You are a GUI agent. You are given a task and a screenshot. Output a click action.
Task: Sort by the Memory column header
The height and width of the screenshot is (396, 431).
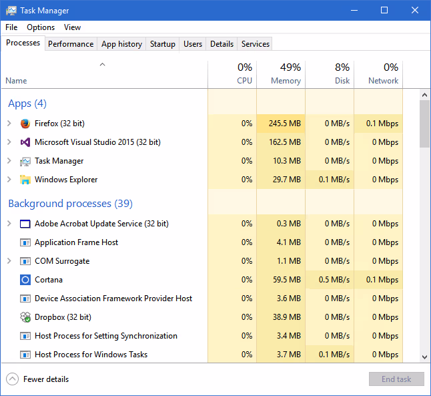click(x=281, y=74)
